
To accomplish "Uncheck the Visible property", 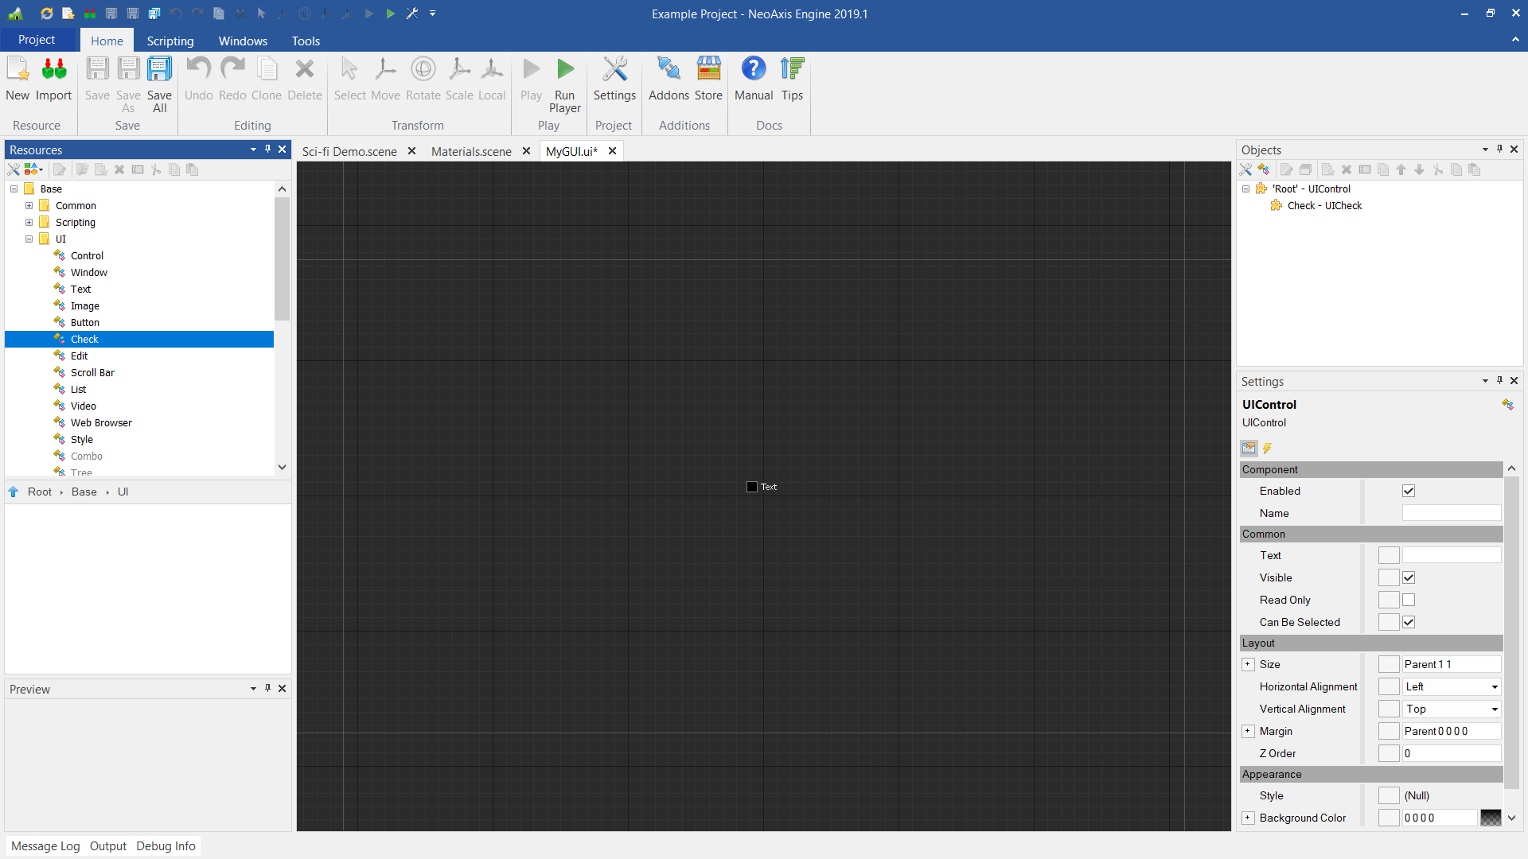I will (1409, 577).
